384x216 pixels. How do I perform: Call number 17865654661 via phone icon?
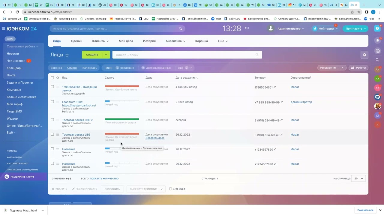click(x=275, y=87)
